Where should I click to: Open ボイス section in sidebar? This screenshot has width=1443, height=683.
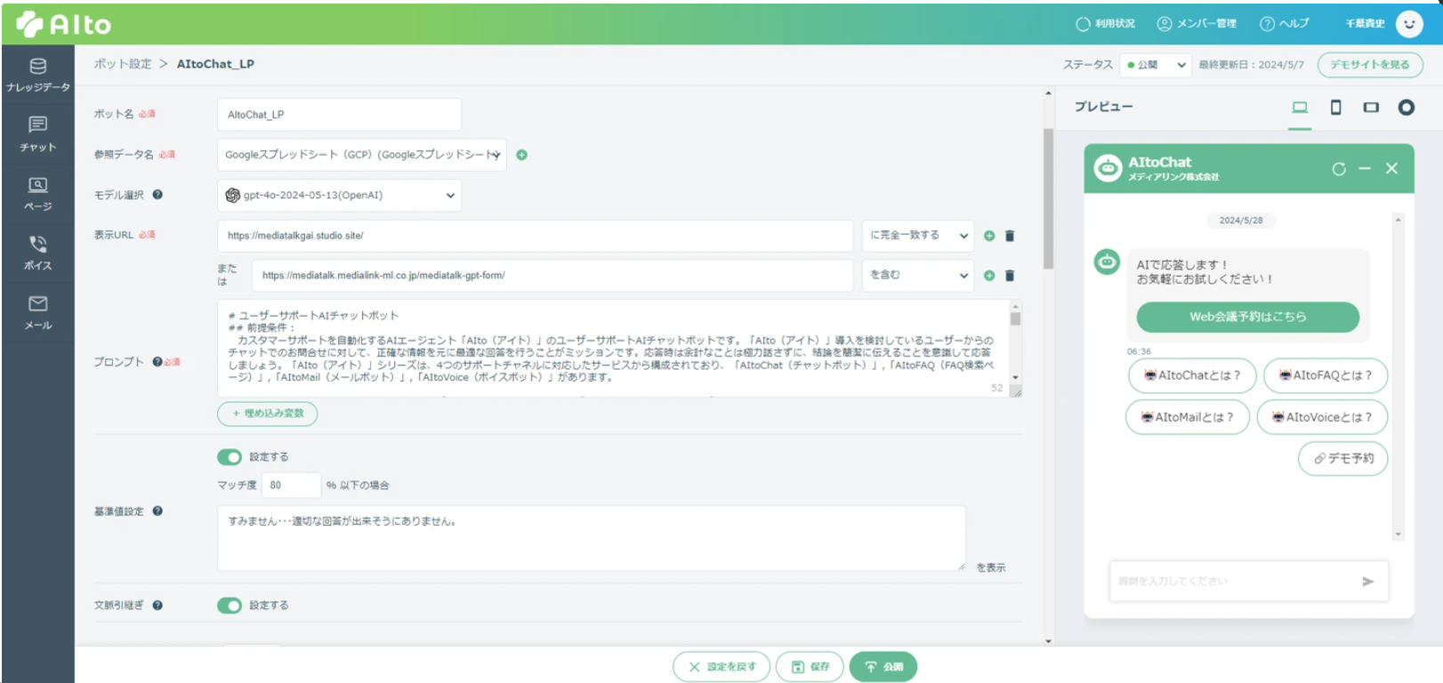37,253
